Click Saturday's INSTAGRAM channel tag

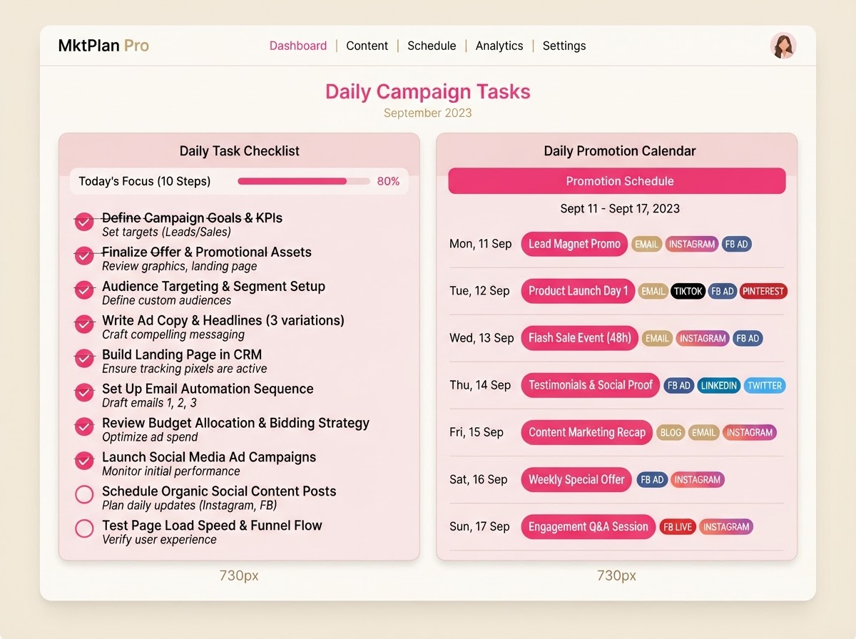point(698,480)
